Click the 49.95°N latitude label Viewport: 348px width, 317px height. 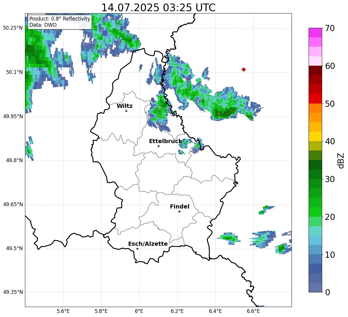point(13,116)
